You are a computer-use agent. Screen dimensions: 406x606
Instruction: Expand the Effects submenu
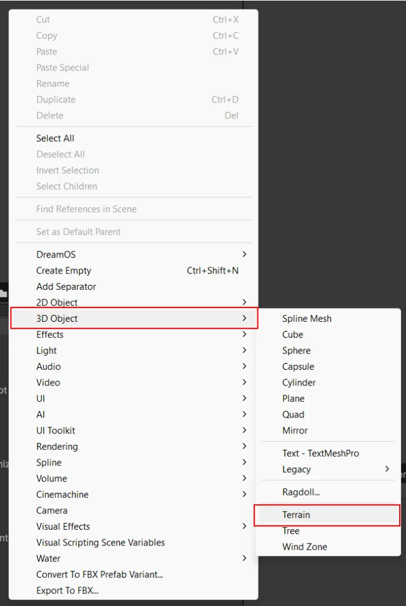click(x=133, y=335)
